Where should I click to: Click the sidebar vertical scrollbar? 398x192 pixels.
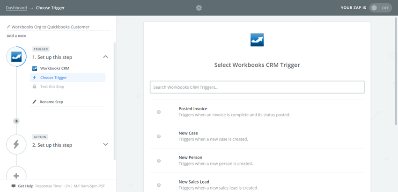click(114, 101)
